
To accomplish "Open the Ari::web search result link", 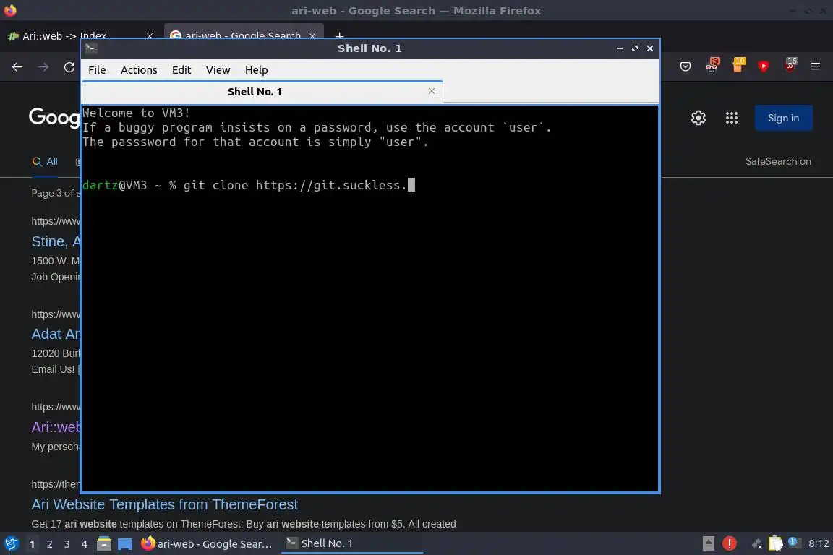I will [x=56, y=427].
